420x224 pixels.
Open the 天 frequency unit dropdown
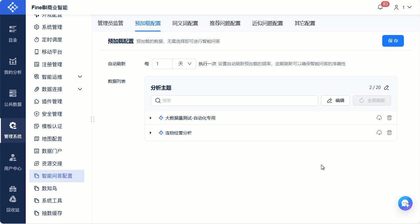(184, 64)
